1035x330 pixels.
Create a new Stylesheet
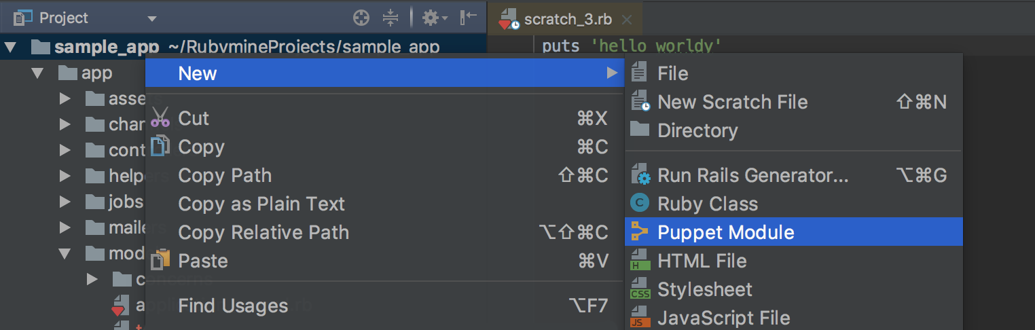coord(794,289)
